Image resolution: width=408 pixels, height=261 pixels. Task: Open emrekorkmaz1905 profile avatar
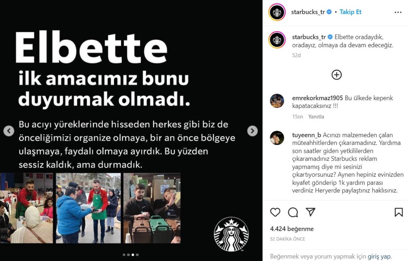coord(277,101)
